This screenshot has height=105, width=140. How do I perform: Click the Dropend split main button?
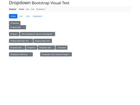16,48
